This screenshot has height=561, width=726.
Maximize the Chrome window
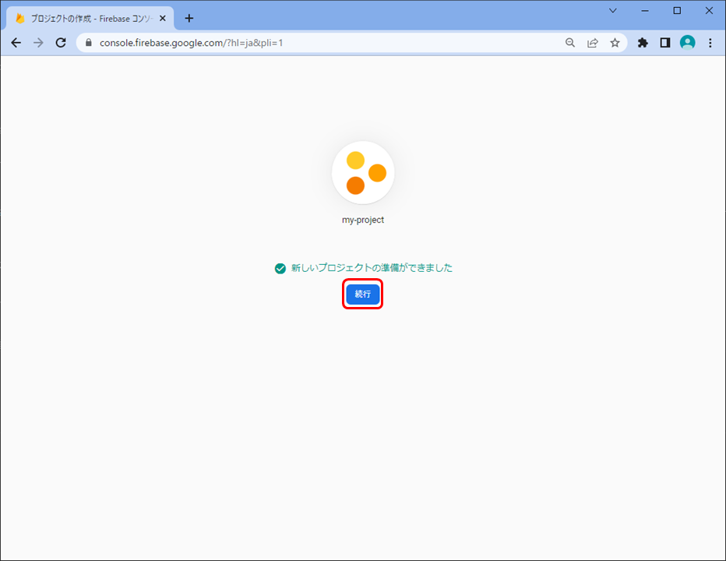click(x=677, y=11)
